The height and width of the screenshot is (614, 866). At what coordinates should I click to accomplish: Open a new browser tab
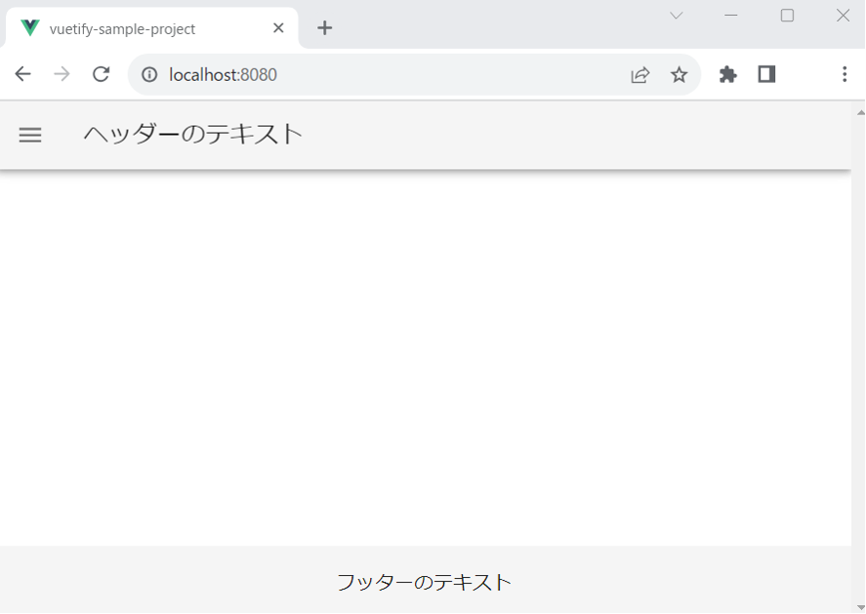click(x=325, y=27)
